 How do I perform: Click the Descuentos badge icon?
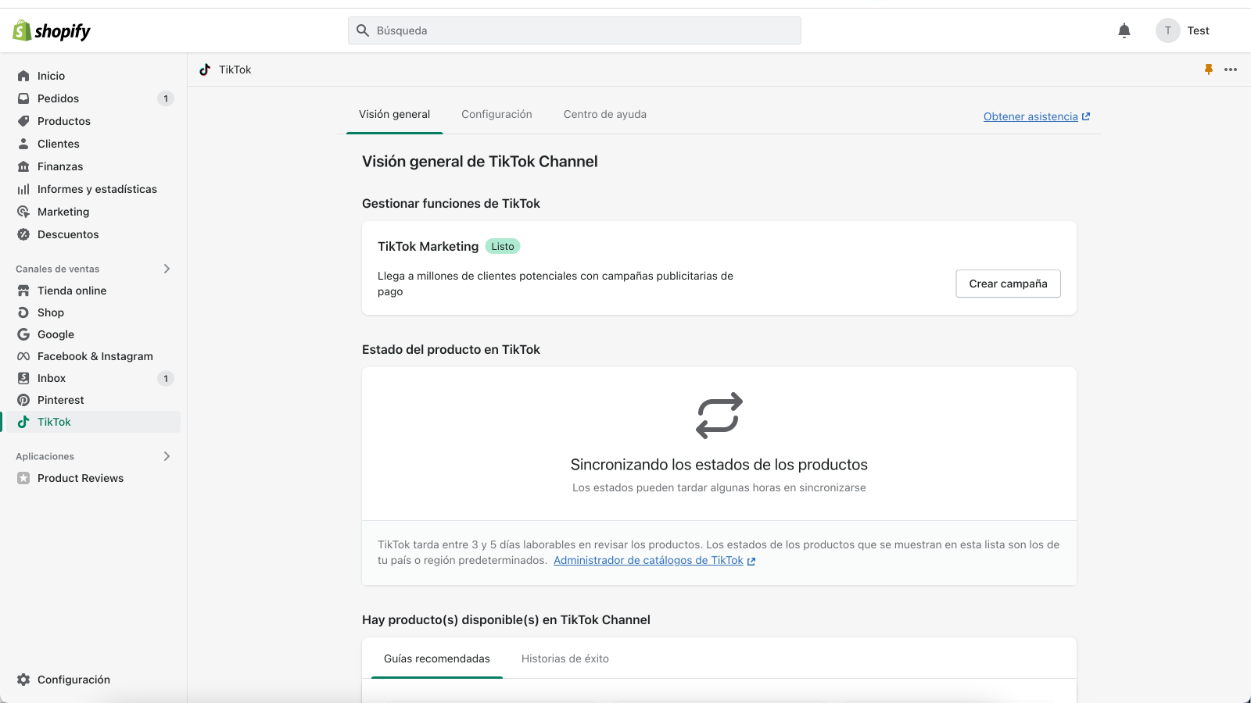point(23,234)
